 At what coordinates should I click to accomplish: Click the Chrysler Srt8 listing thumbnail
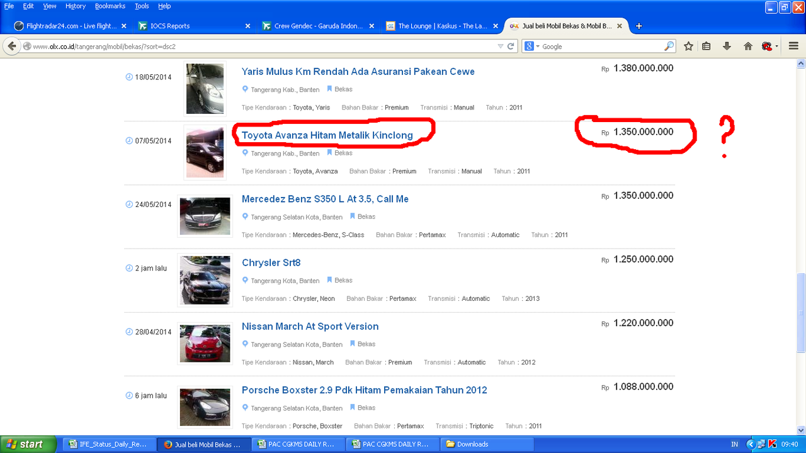(205, 280)
